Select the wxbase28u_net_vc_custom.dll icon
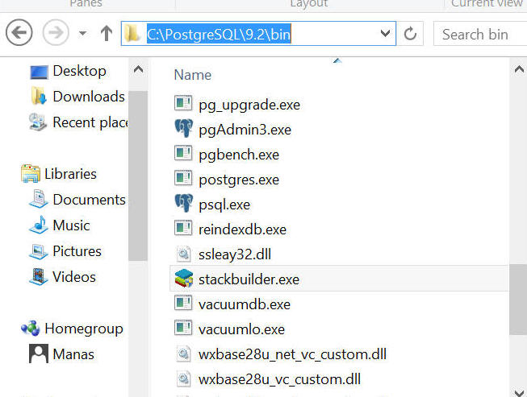The width and height of the screenshot is (527, 397). tap(183, 354)
